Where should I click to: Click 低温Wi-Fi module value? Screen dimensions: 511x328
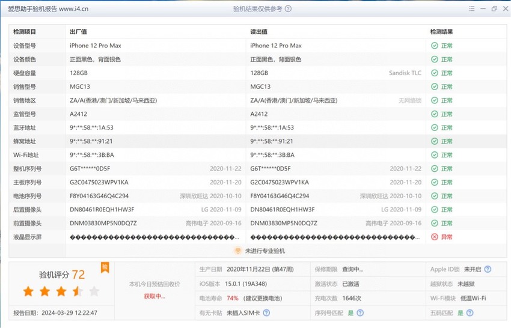(x=473, y=299)
